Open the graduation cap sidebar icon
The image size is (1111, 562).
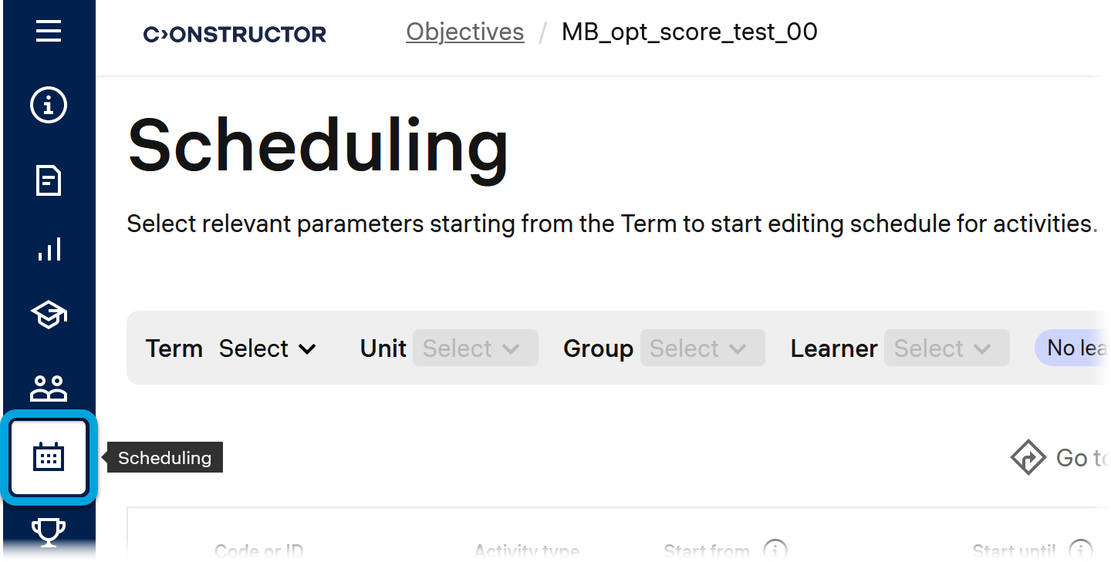[49, 315]
